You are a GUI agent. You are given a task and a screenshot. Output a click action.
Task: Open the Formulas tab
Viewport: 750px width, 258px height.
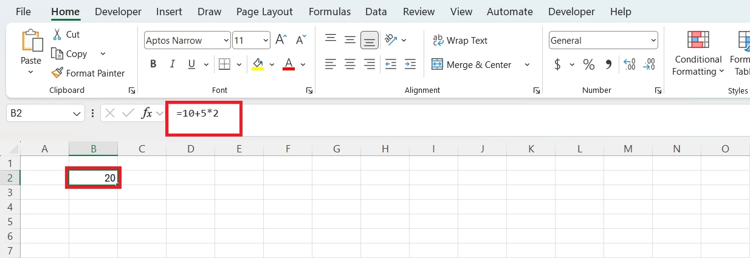[x=329, y=12]
